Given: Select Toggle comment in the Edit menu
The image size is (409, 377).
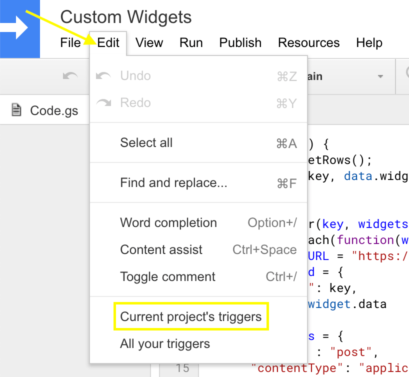Looking at the screenshot, I should 167,276.
